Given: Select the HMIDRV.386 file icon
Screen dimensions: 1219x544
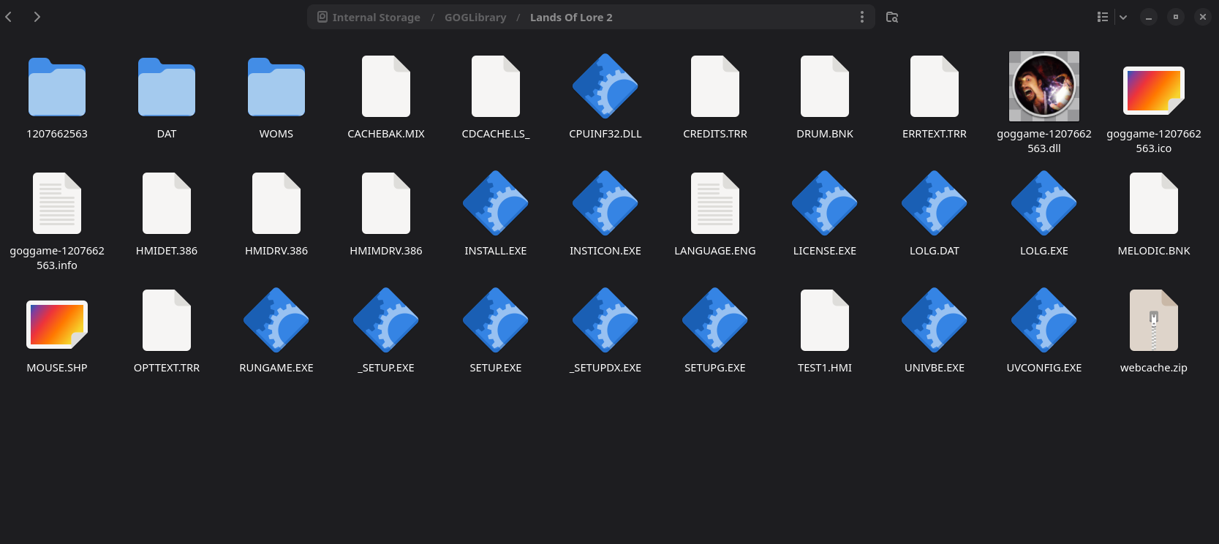Looking at the screenshot, I should (276, 203).
